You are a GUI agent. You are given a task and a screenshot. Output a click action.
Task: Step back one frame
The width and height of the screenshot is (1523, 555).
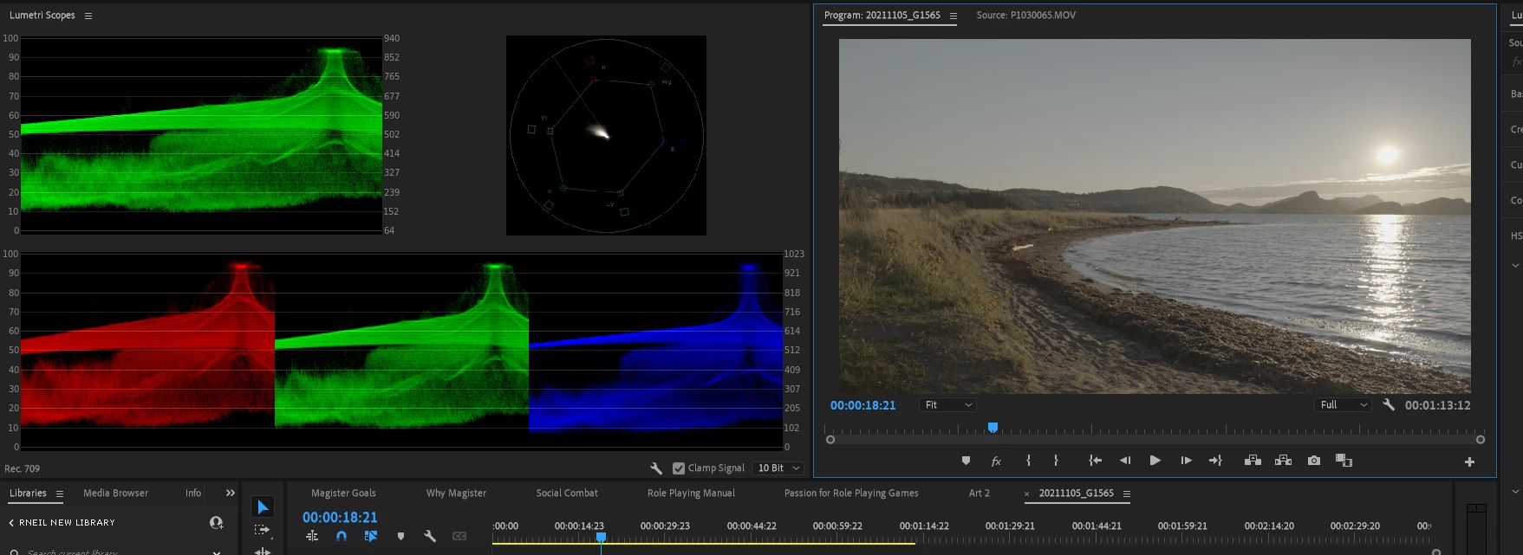click(x=1125, y=461)
